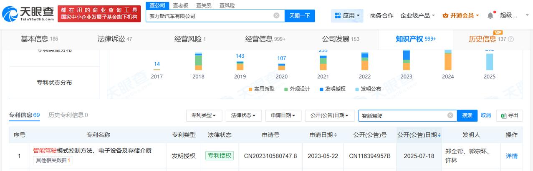This screenshot has width=533, height=171.
Task: Toggle 实用新型 legend in chart
Action: click(261, 89)
